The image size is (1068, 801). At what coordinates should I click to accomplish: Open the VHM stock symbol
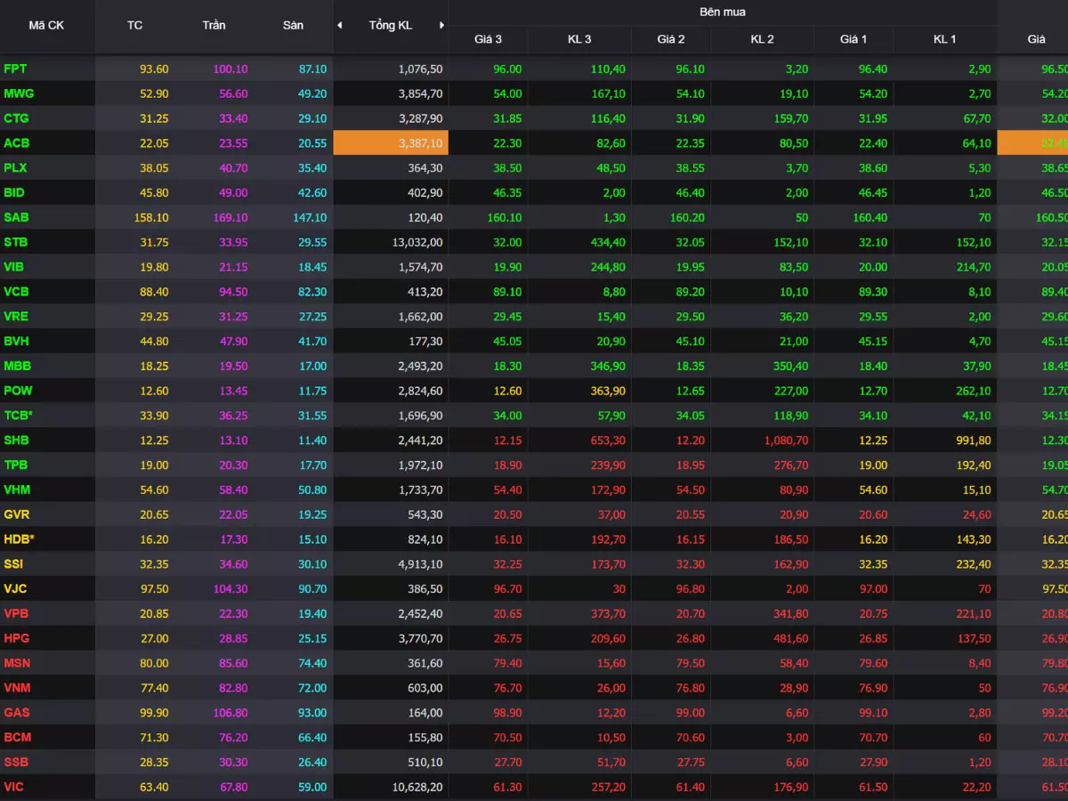tap(17, 489)
